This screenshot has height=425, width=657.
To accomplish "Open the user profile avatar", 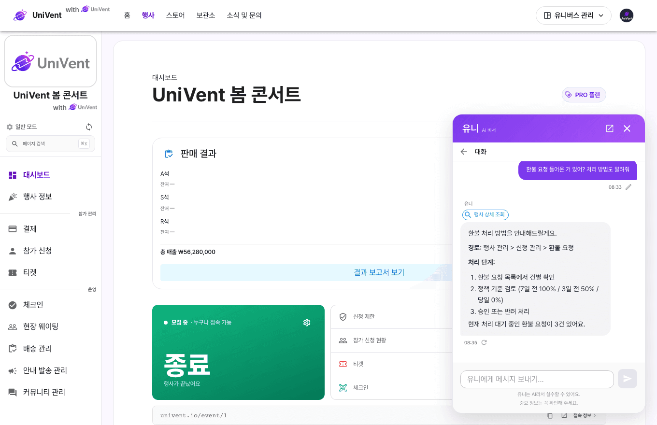I will pos(627,15).
